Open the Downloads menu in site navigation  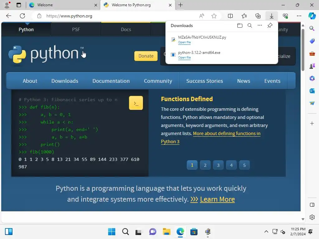point(65,81)
